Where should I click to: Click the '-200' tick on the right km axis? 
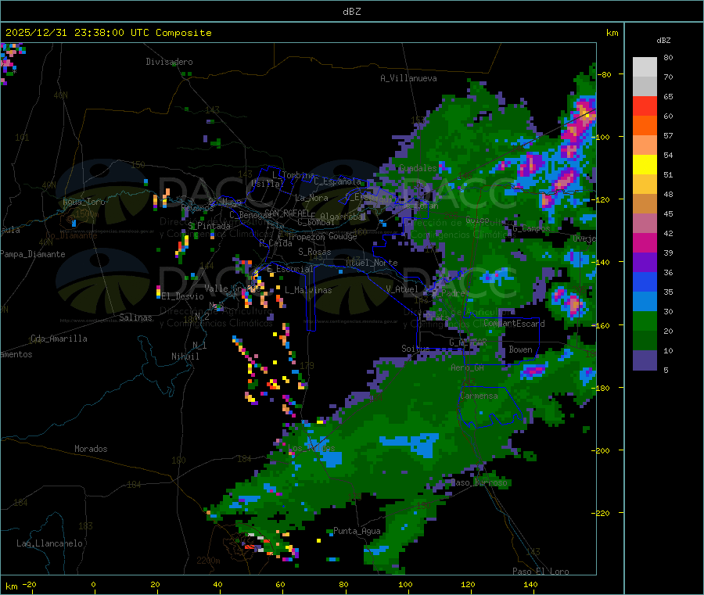(x=600, y=450)
